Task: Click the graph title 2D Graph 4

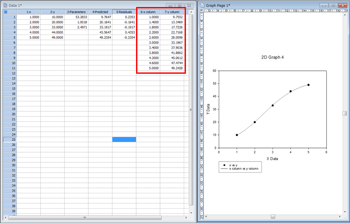Action: [272, 58]
